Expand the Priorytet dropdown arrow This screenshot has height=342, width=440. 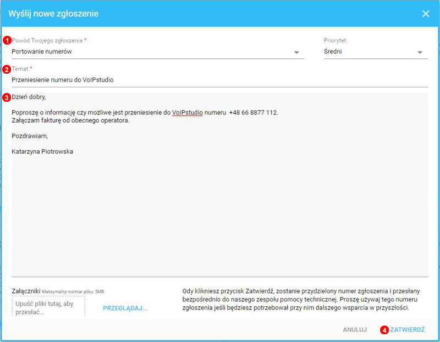420,52
